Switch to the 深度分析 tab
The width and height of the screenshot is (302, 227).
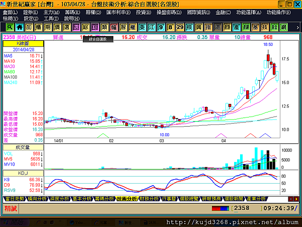click(x=59, y=199)
